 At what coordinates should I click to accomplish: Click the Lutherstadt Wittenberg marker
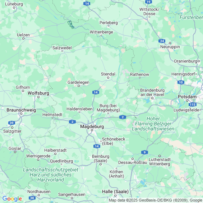[x=160, y=156]
